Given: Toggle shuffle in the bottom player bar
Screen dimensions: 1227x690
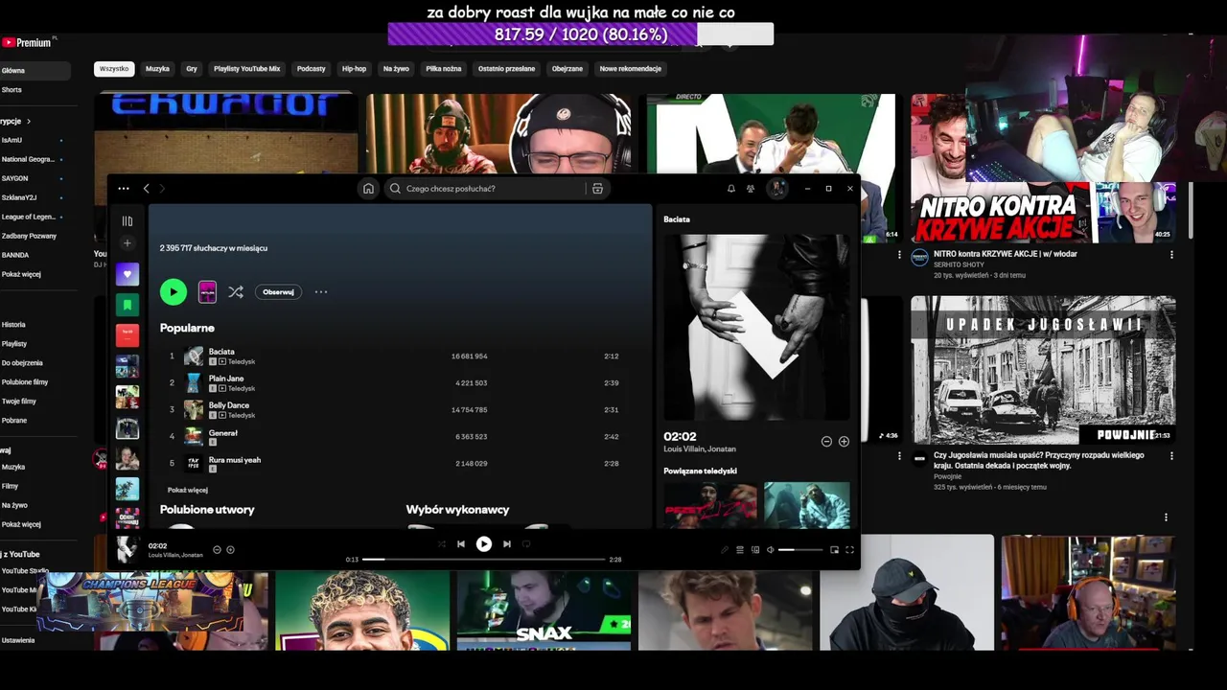Looking at the screenshot, I should [441, 544].
